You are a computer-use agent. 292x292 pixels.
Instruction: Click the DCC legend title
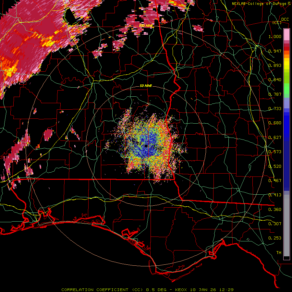(285, 19)
